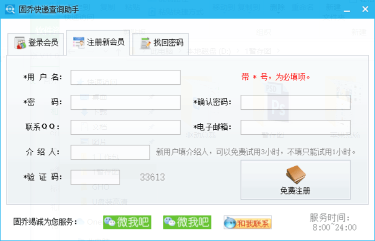
Task: Focus the 密码 input field
Action: [125, 102]
